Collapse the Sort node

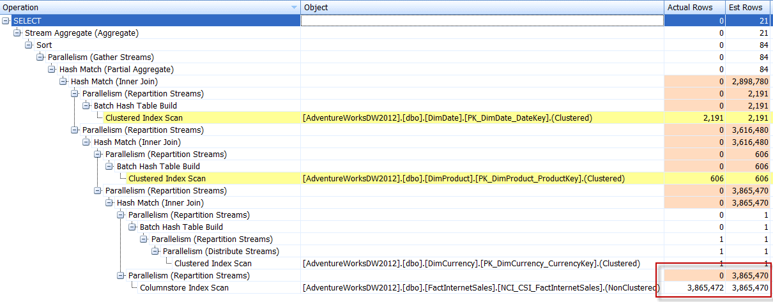pyautogui.click(x=29, y=45)
